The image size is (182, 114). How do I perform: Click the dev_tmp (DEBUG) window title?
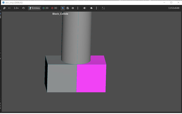tap(14, 3)
